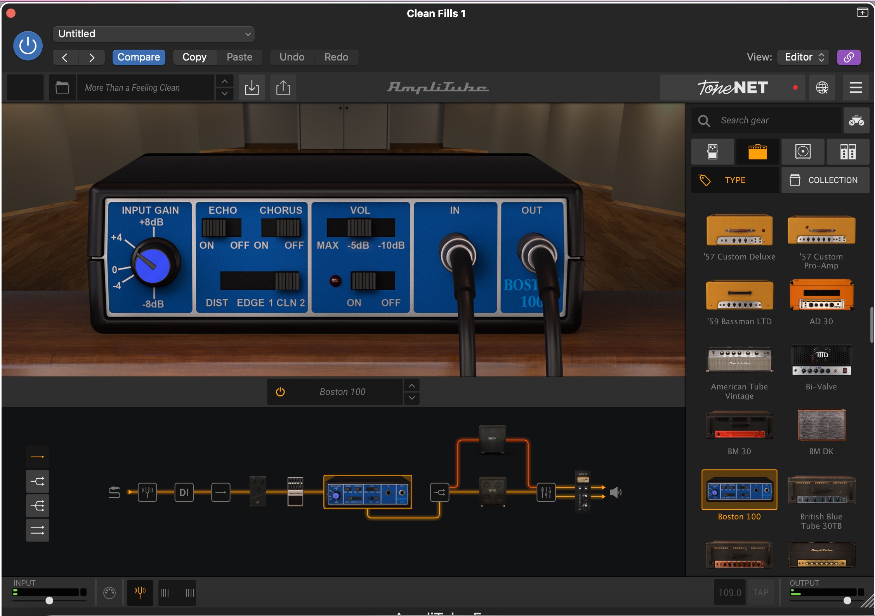Select the third split routing layout icon
The width and height of the screenshot is (875, 616).
(x=37, y=506)
